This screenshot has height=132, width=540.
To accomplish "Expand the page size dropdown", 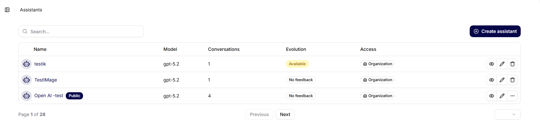I will pyautogui.click(x=507, y=114).
